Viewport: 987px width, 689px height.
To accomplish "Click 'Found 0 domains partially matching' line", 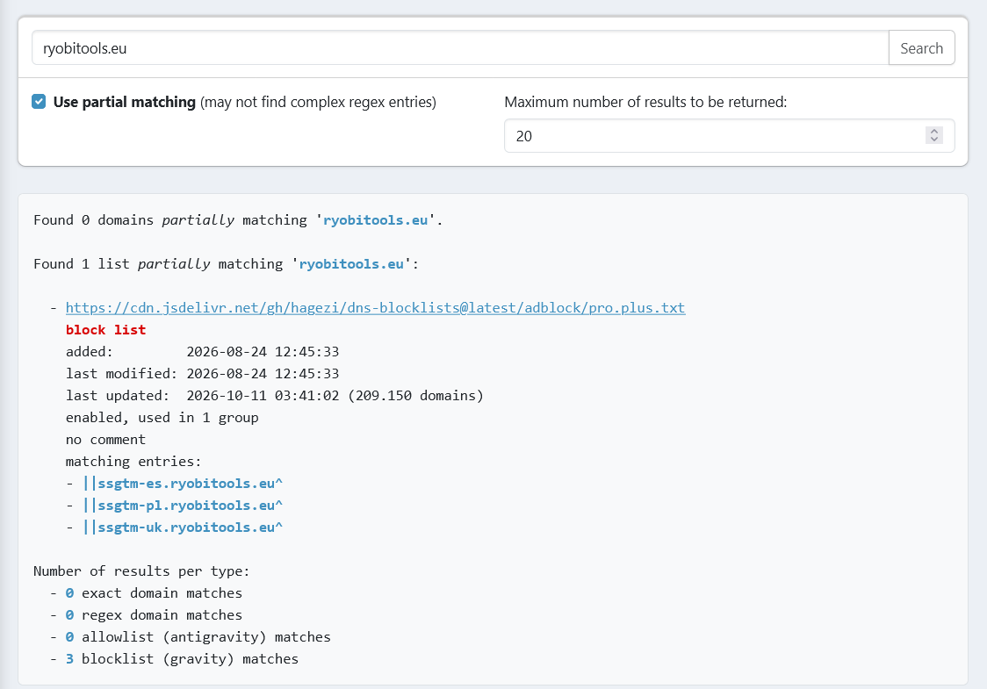I will coord(238,220).
